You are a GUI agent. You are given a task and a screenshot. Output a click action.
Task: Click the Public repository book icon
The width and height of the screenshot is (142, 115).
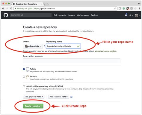point(28,70)
